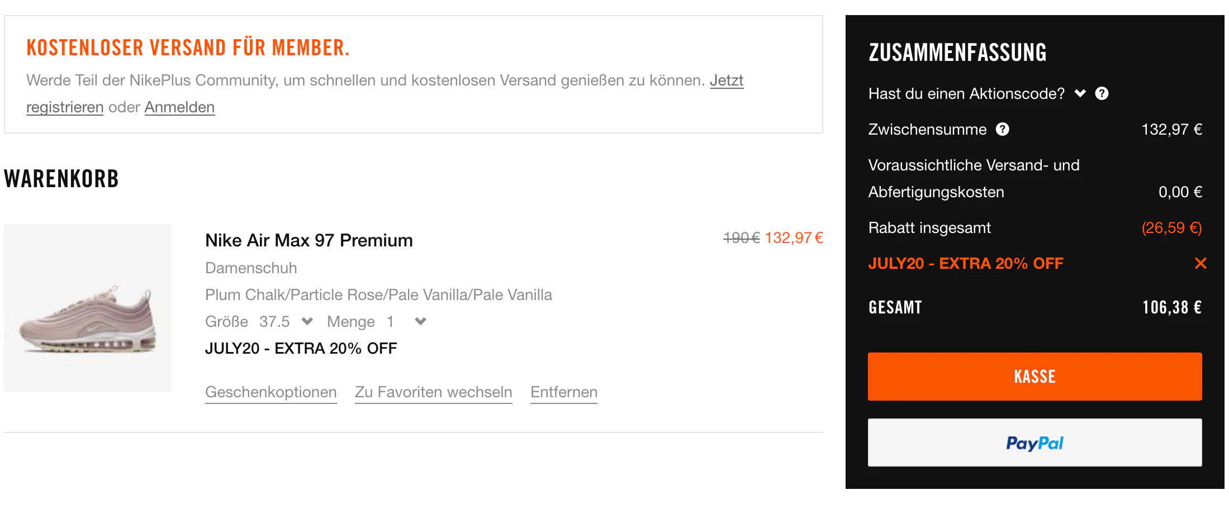Open the Jetzt registrieren link
The height and width of the screenshot is (528, 1229).
pyautogui.click(x=727, y=80)
